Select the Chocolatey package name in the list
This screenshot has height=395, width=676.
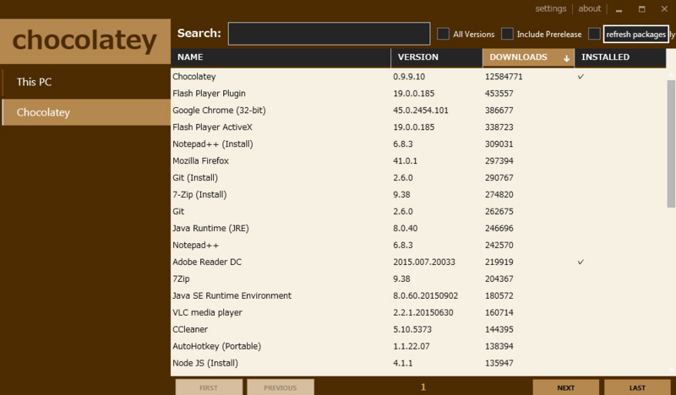194,77
